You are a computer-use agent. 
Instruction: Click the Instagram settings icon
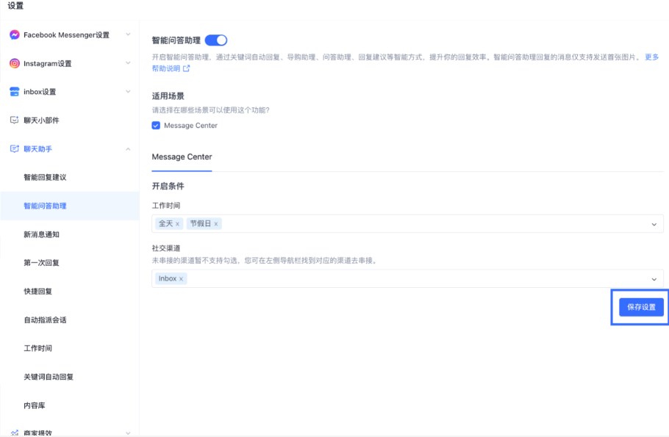tap(14, 63)
